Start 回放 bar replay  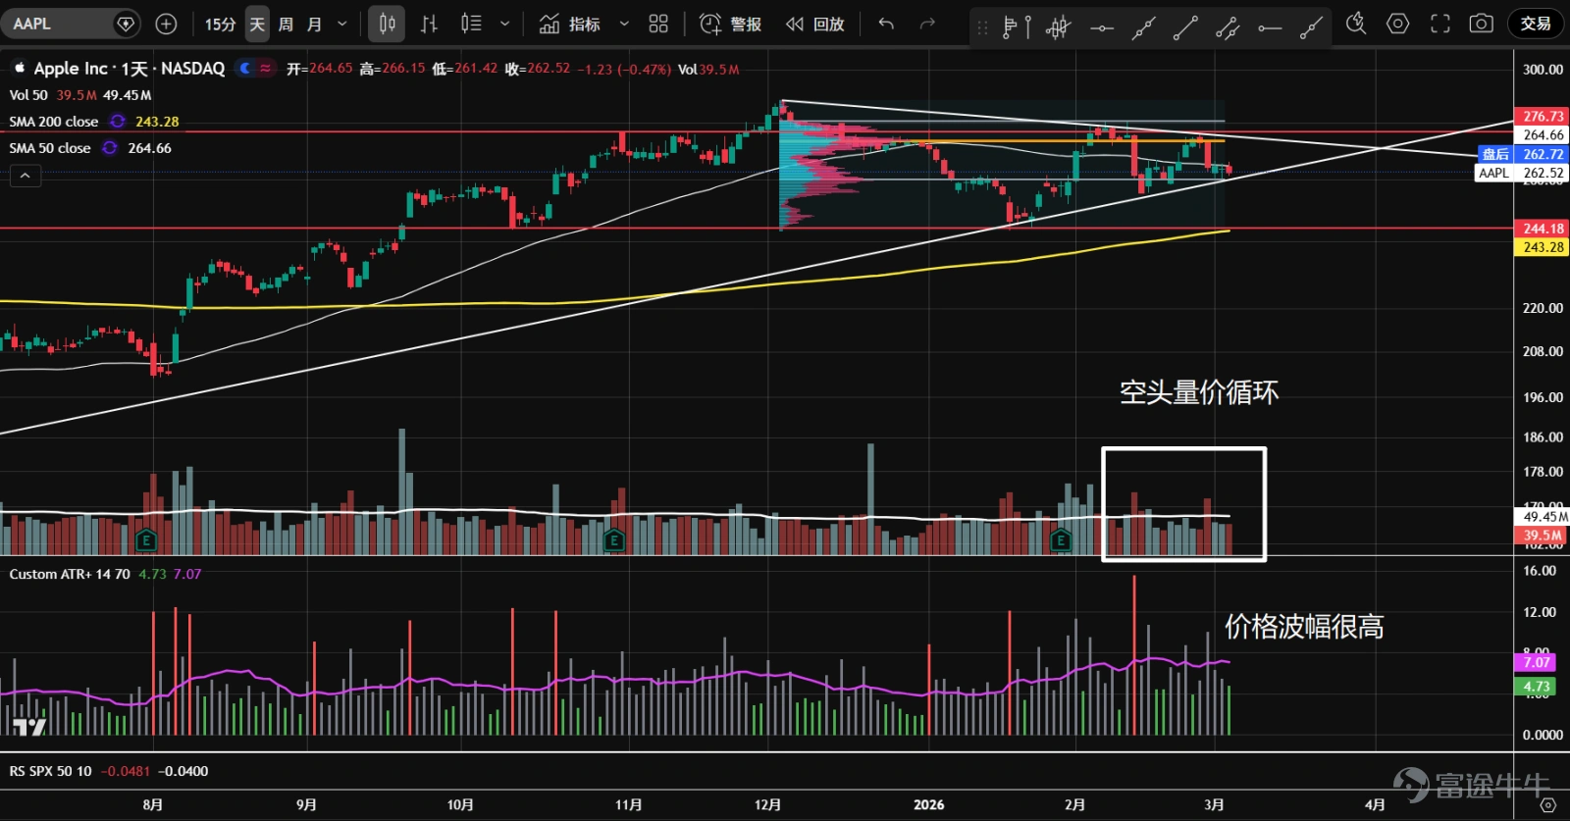[x=815, y=24]
